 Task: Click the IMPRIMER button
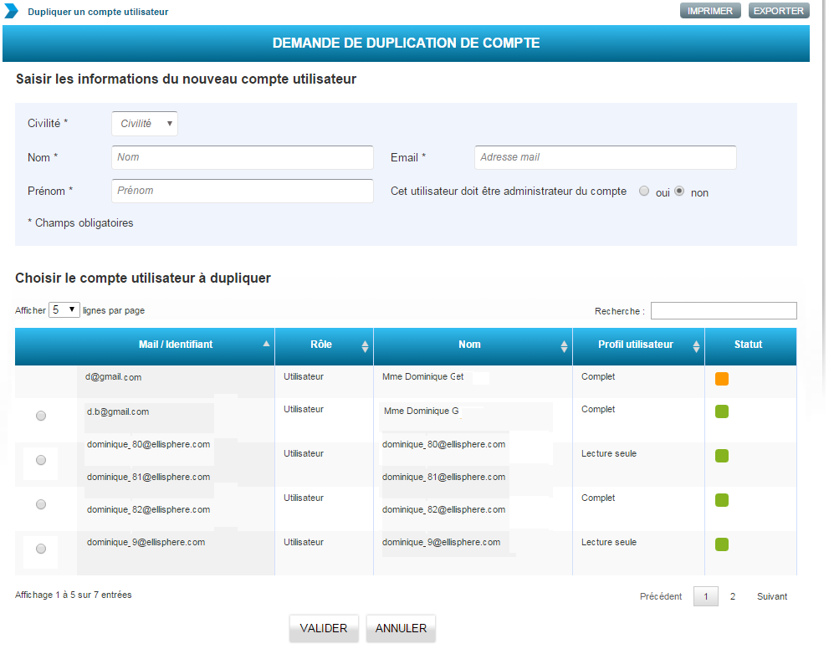(x=710, y=11)
